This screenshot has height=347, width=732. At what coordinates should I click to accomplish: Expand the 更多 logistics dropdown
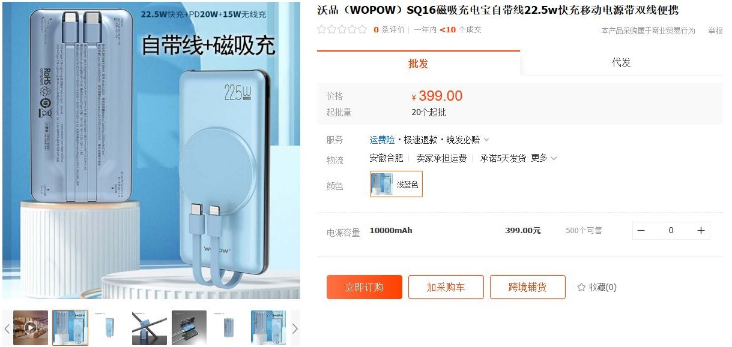(544, 158)
